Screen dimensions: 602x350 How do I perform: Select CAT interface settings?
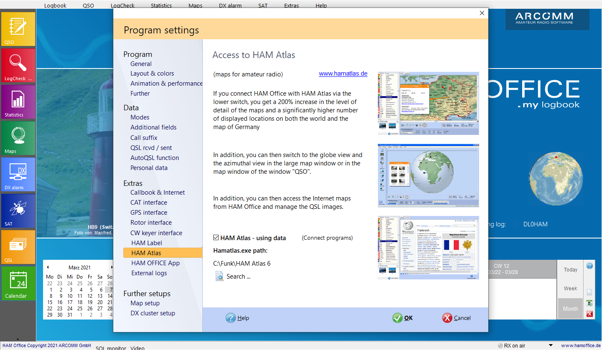[x=149, y=203]
